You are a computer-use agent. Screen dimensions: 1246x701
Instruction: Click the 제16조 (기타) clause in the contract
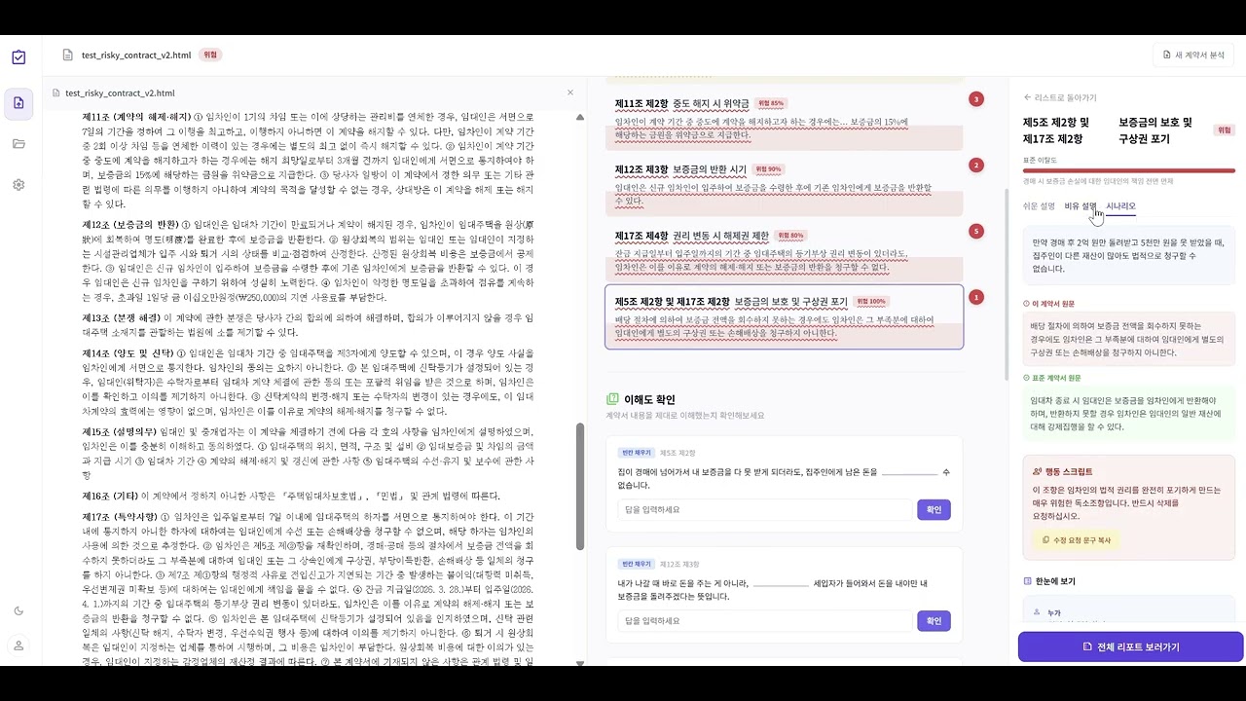coord(290,496)
